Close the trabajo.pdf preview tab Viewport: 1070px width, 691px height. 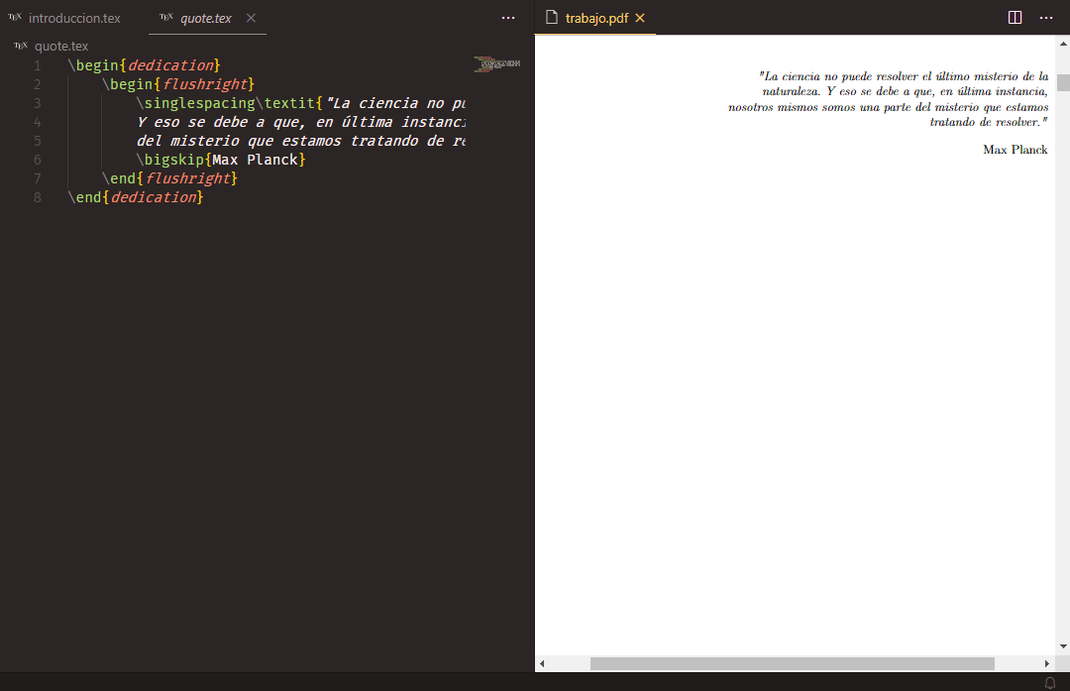[x=640, y=17]
